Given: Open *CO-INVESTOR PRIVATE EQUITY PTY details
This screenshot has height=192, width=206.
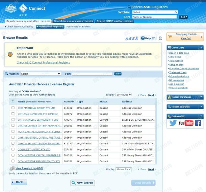Looking at the screenshot, I should click(x=40, y=161).
